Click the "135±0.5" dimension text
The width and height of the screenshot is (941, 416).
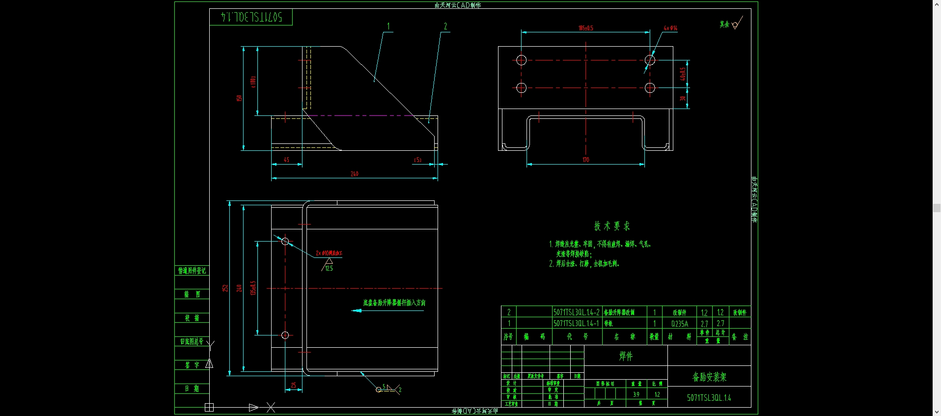pos(253,288)
